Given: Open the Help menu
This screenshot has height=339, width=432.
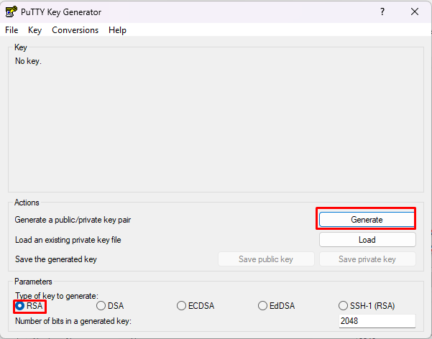Looking at the screenshot, I should tap(117, 30).
